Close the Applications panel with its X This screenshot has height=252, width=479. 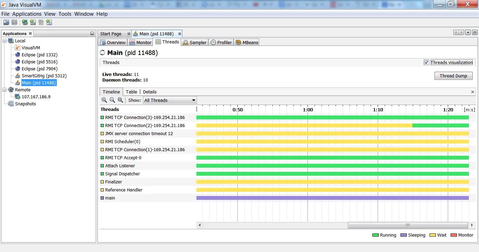pos(30,34)
